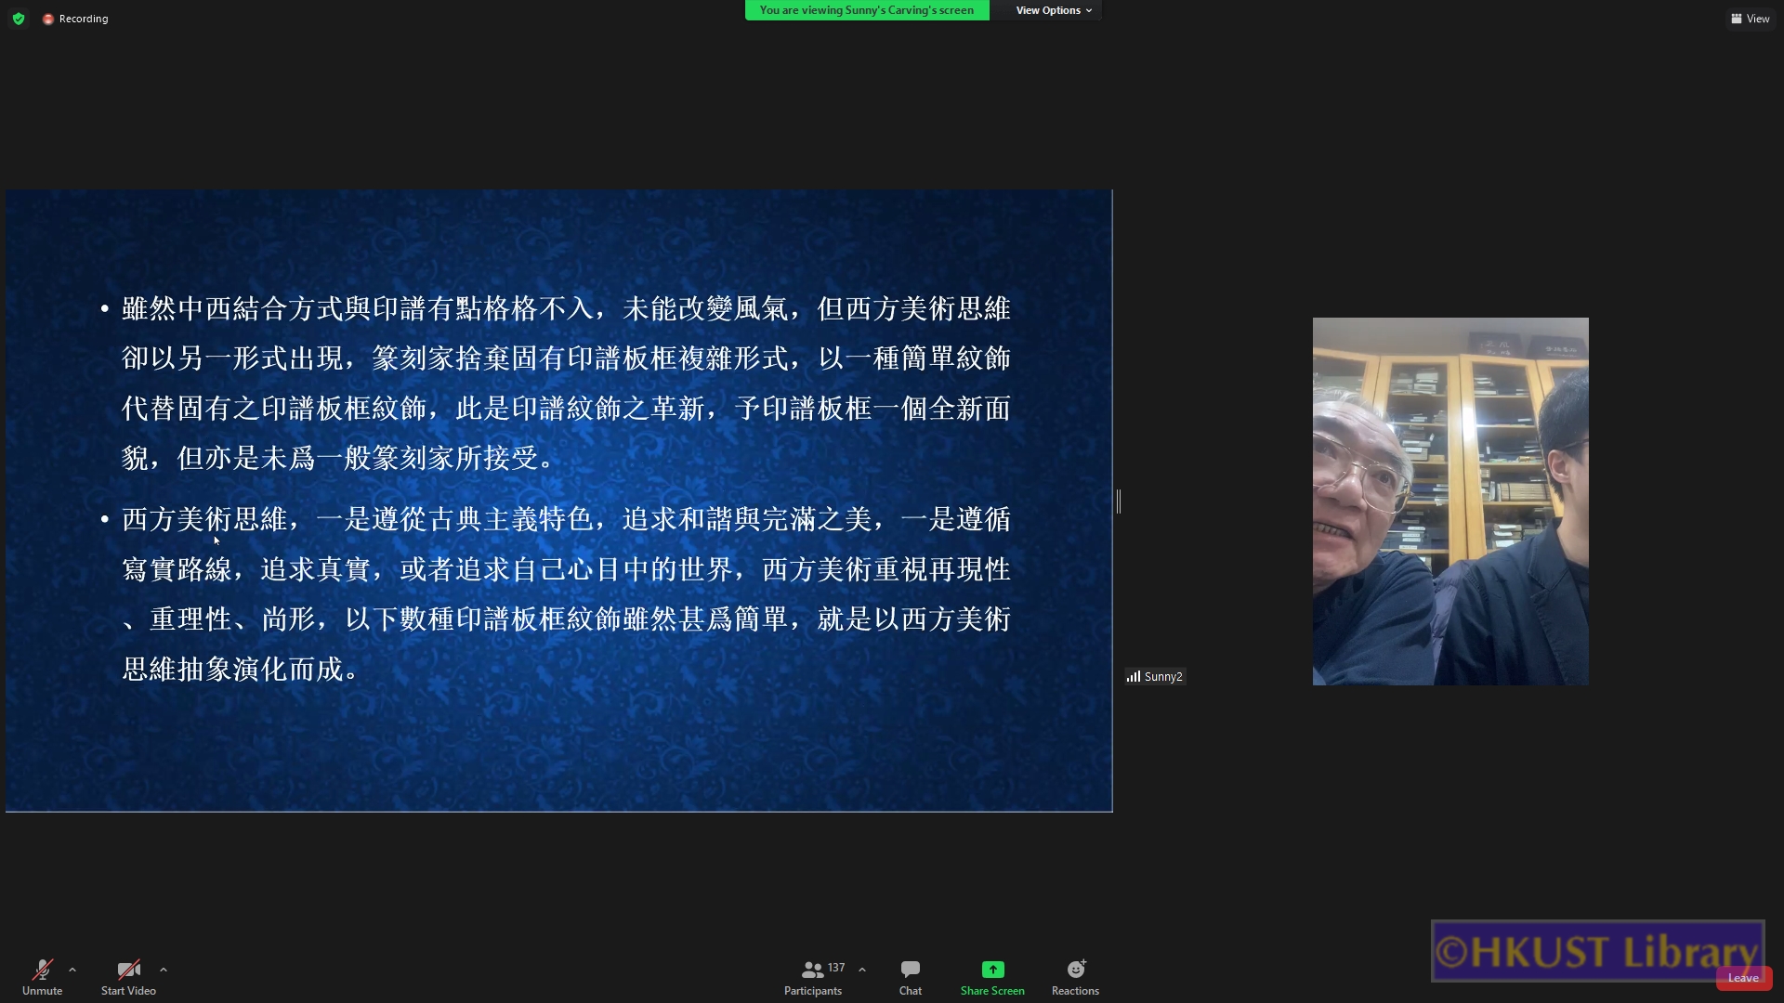Screen dimensions: 1784x1003
Task: Click the Unmute microphone icon
Action: 42,970
